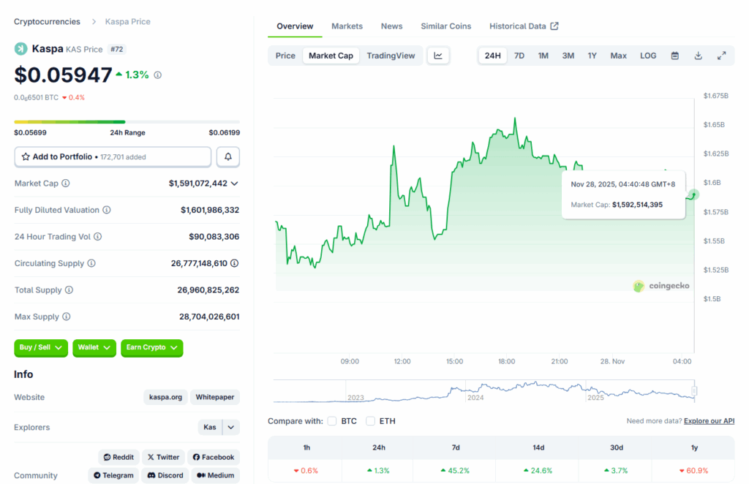Switch to the Markets tab

347,26
